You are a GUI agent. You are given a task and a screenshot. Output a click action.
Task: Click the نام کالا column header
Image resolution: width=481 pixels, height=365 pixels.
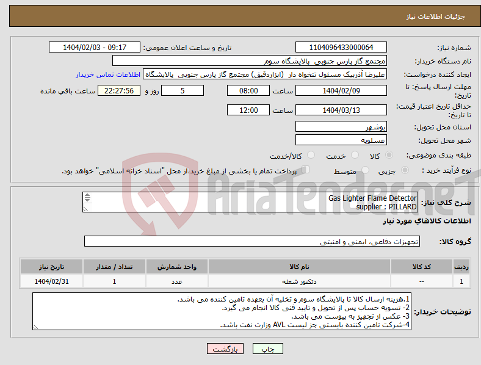pyautogui.click(x=299, y=267)
